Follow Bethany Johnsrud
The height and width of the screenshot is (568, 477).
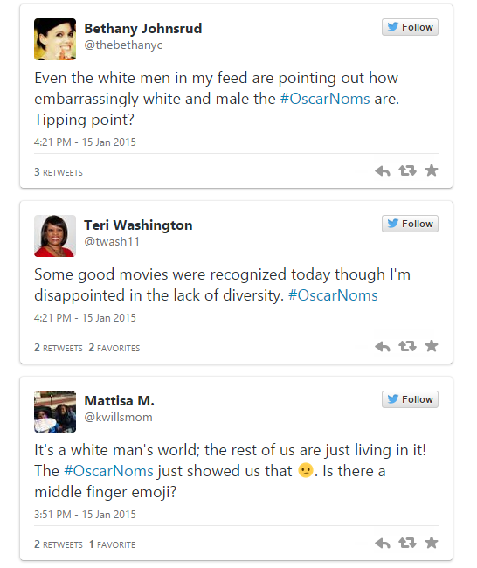pyautogui.click(x=410, y=27)
